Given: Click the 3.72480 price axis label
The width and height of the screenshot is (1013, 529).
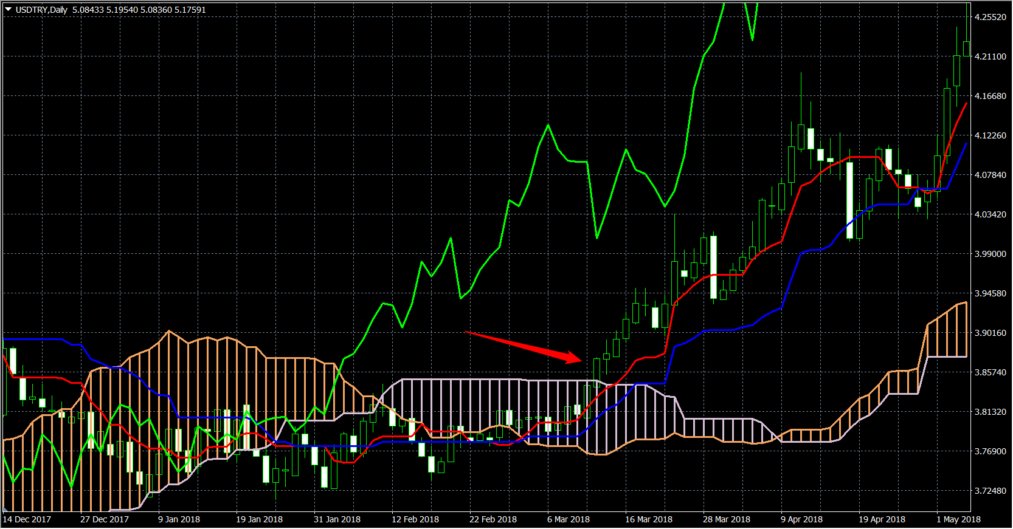Looking at the screenshot, I should tap(990, 491).
